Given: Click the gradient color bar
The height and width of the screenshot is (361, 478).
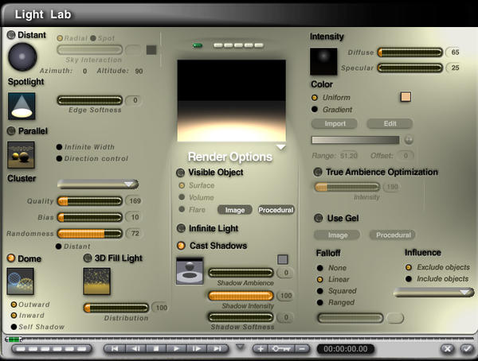Looking at the screenshot, I should tap(355, 140).
